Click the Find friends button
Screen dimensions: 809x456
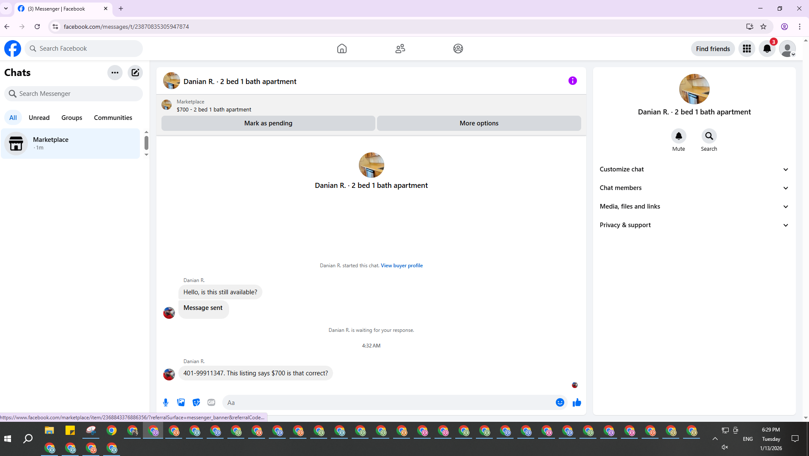713,49
